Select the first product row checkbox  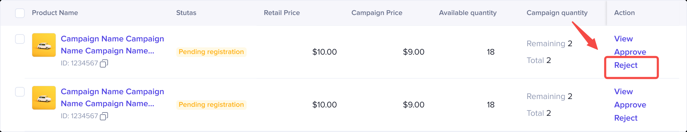click(20, 39)
